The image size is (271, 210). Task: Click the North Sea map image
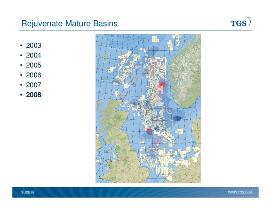click(148, 108)
